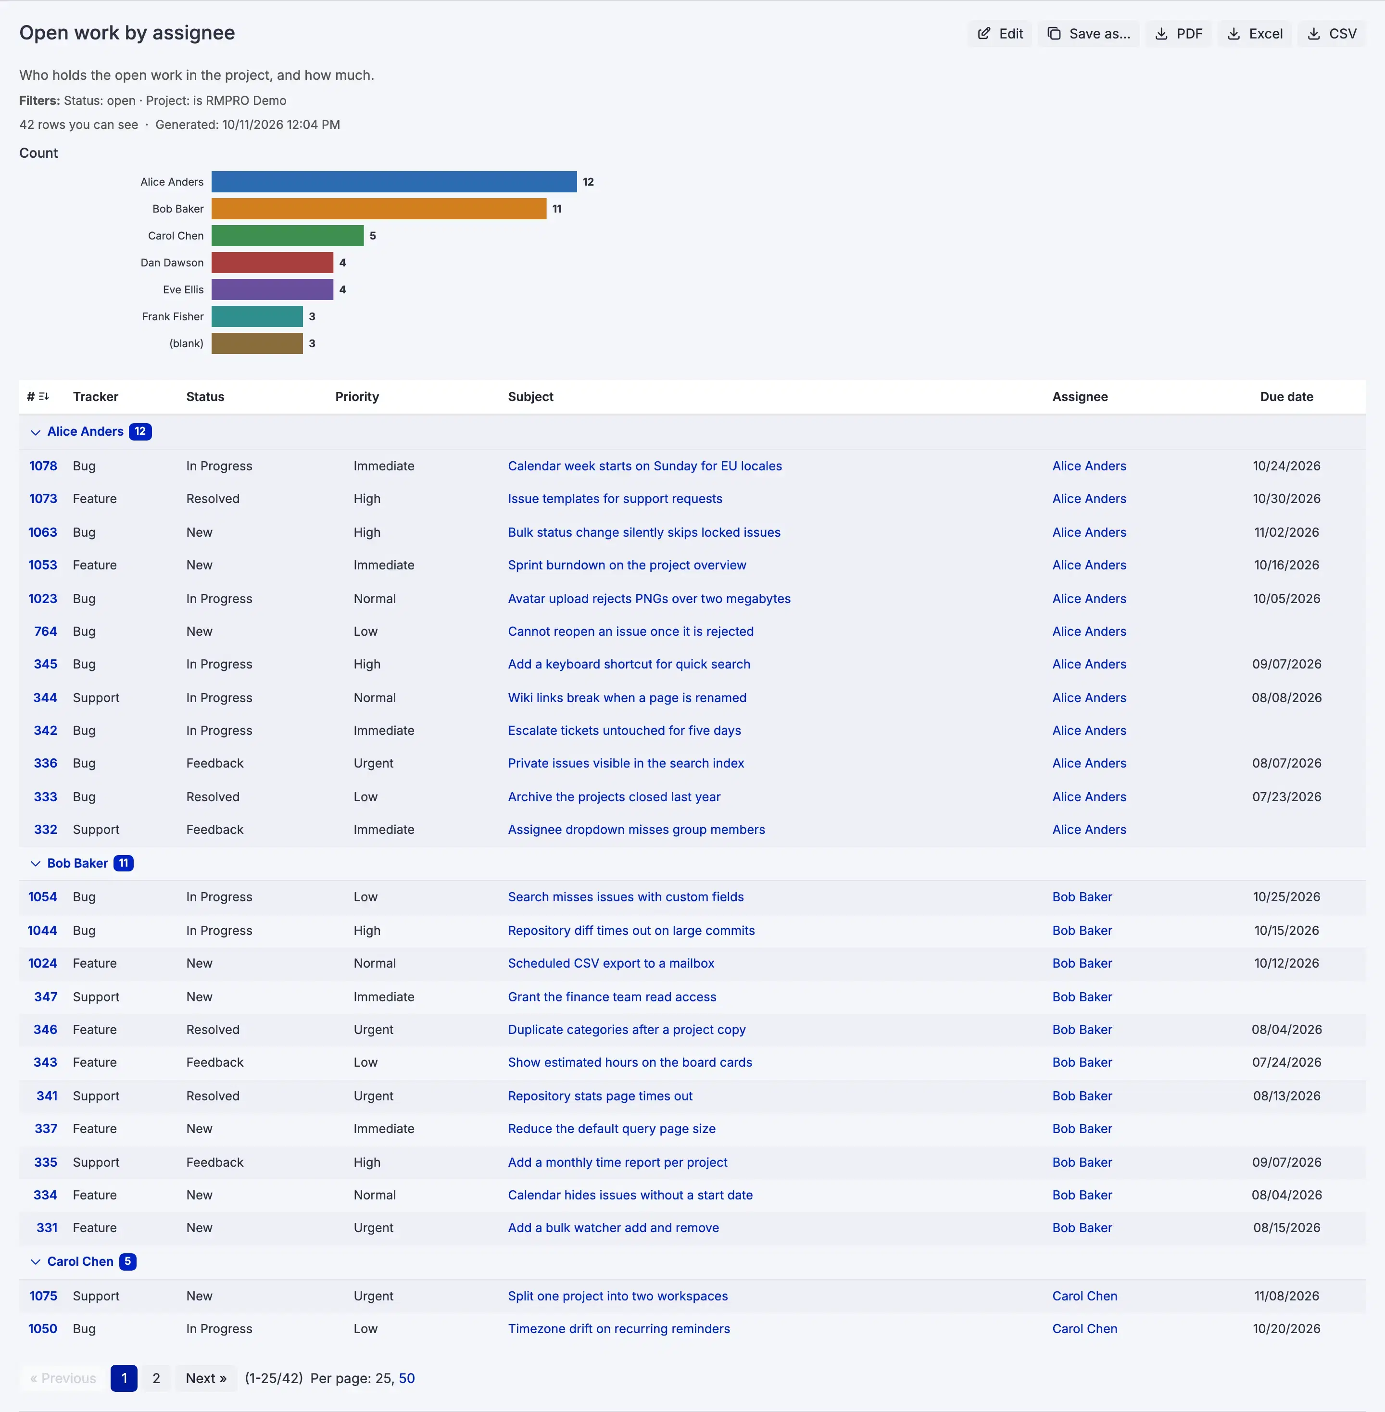Export report as CSV

[x=1331, y=34]
